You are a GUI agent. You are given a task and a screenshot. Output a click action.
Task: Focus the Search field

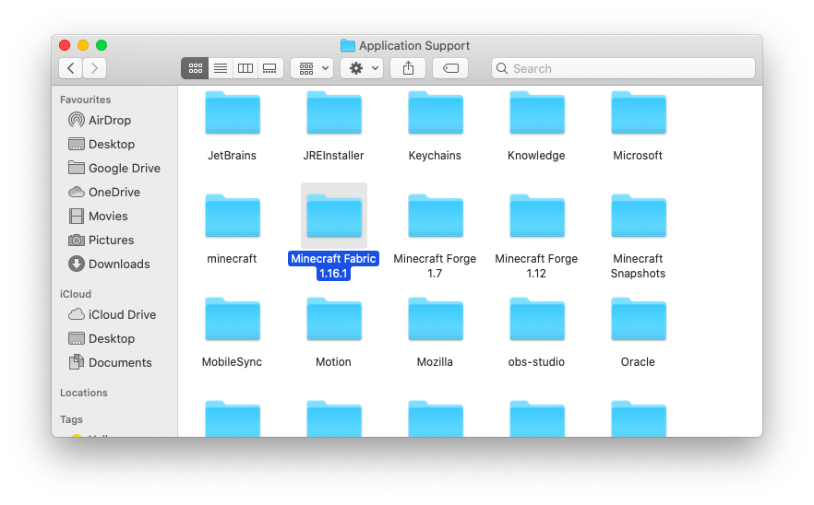(x=623, y=68)
